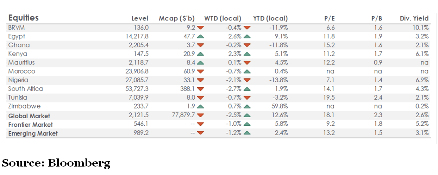Click the Source: Bloomberg text
Viewport: 438px width, 175px height.
coord(56,163)
